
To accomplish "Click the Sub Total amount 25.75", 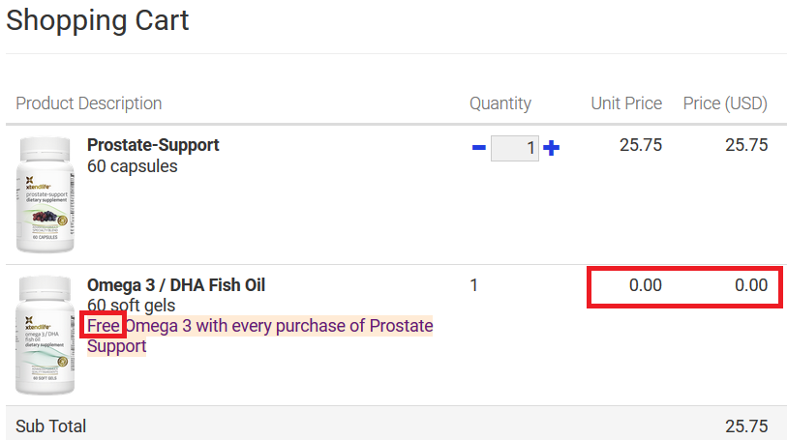I will coord(746,426).
